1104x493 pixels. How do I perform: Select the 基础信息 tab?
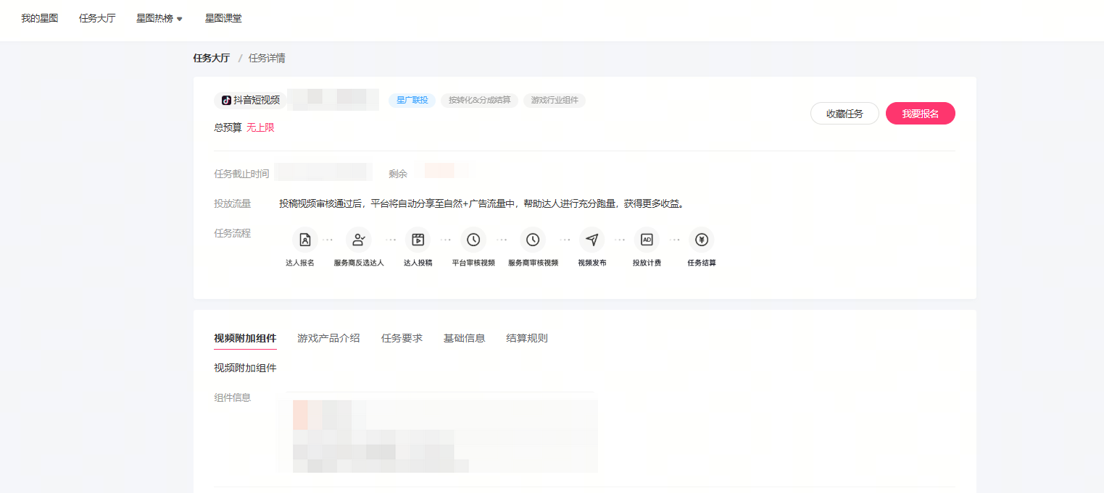[464, 338]
